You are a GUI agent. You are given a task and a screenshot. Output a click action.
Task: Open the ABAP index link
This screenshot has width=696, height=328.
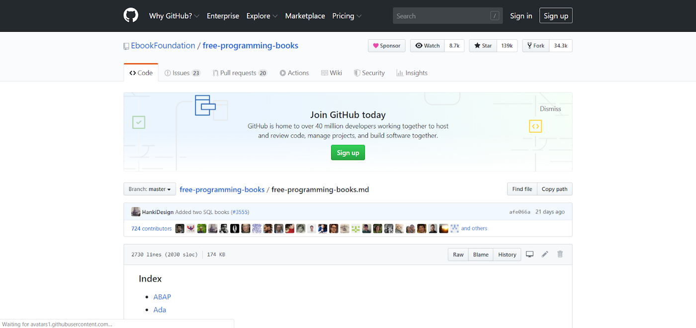point(162,297)
